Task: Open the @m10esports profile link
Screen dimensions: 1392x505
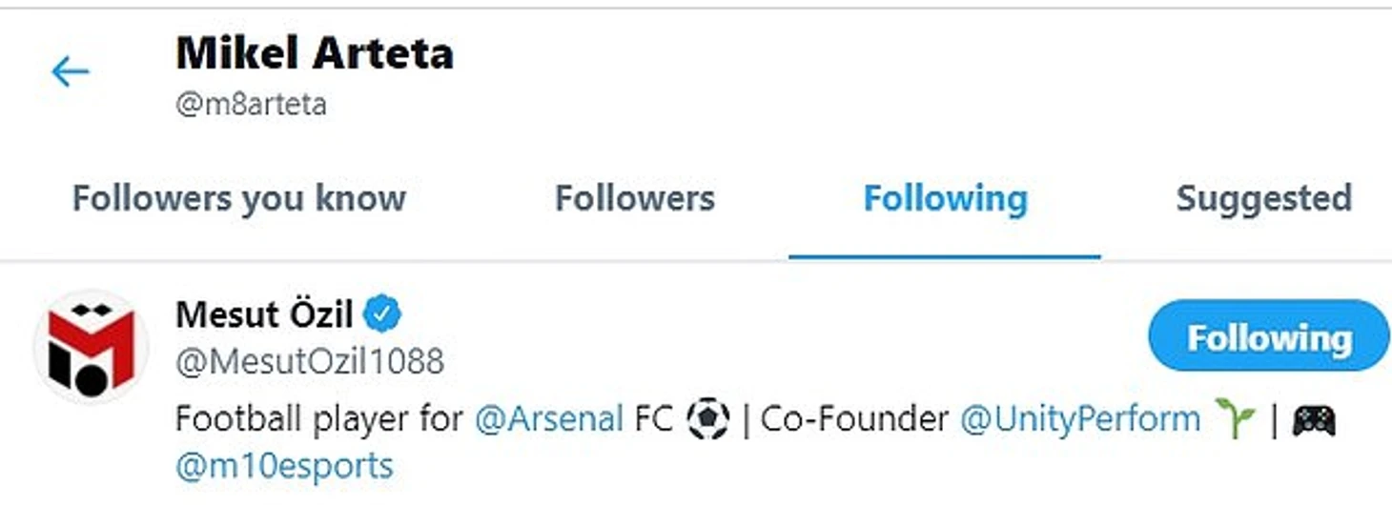Action: click(x=284, y=466)
